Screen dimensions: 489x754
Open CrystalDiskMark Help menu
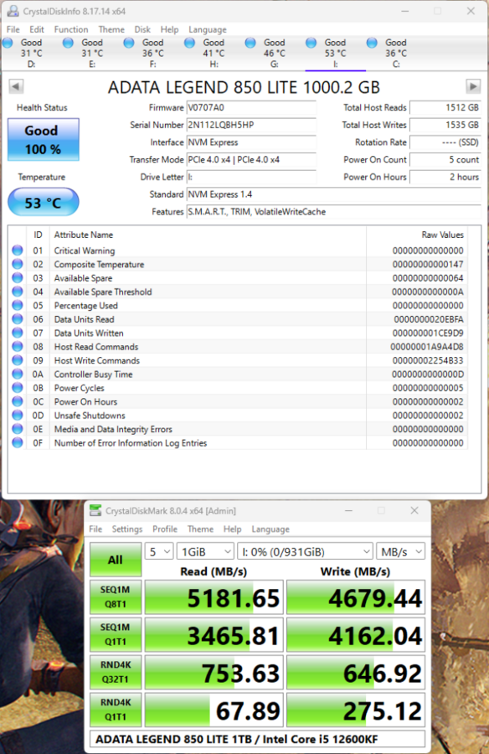click(x=232, y=529)
